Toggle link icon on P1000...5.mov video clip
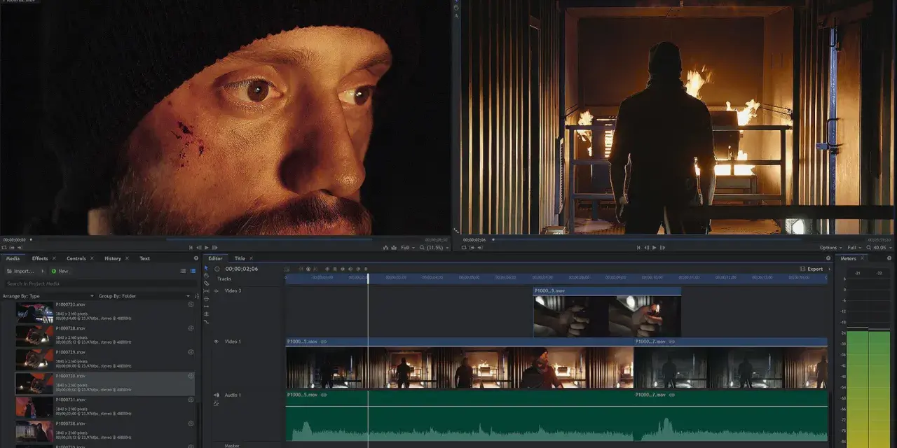The image size is (897, 448). pyautogui.click(x=324, y=342)
